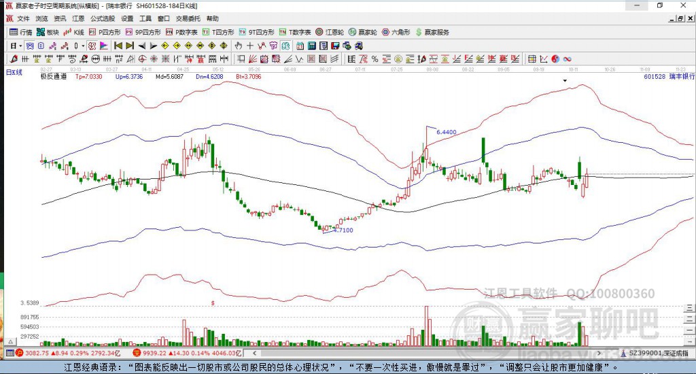The height and width of the screenshot is (374, 696).
Task: Open the 文件 menu
Action: point(23,18)
